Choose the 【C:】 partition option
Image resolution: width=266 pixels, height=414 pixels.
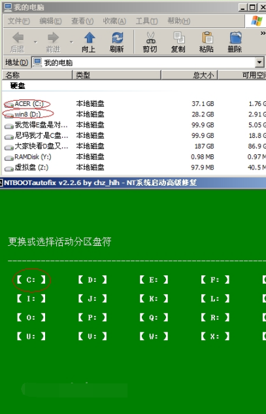pyautogui.click(x=31, y=280)
